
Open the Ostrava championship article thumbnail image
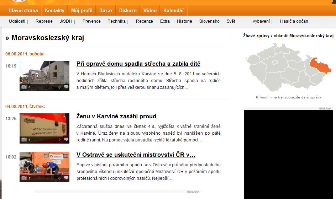point(44,166)
